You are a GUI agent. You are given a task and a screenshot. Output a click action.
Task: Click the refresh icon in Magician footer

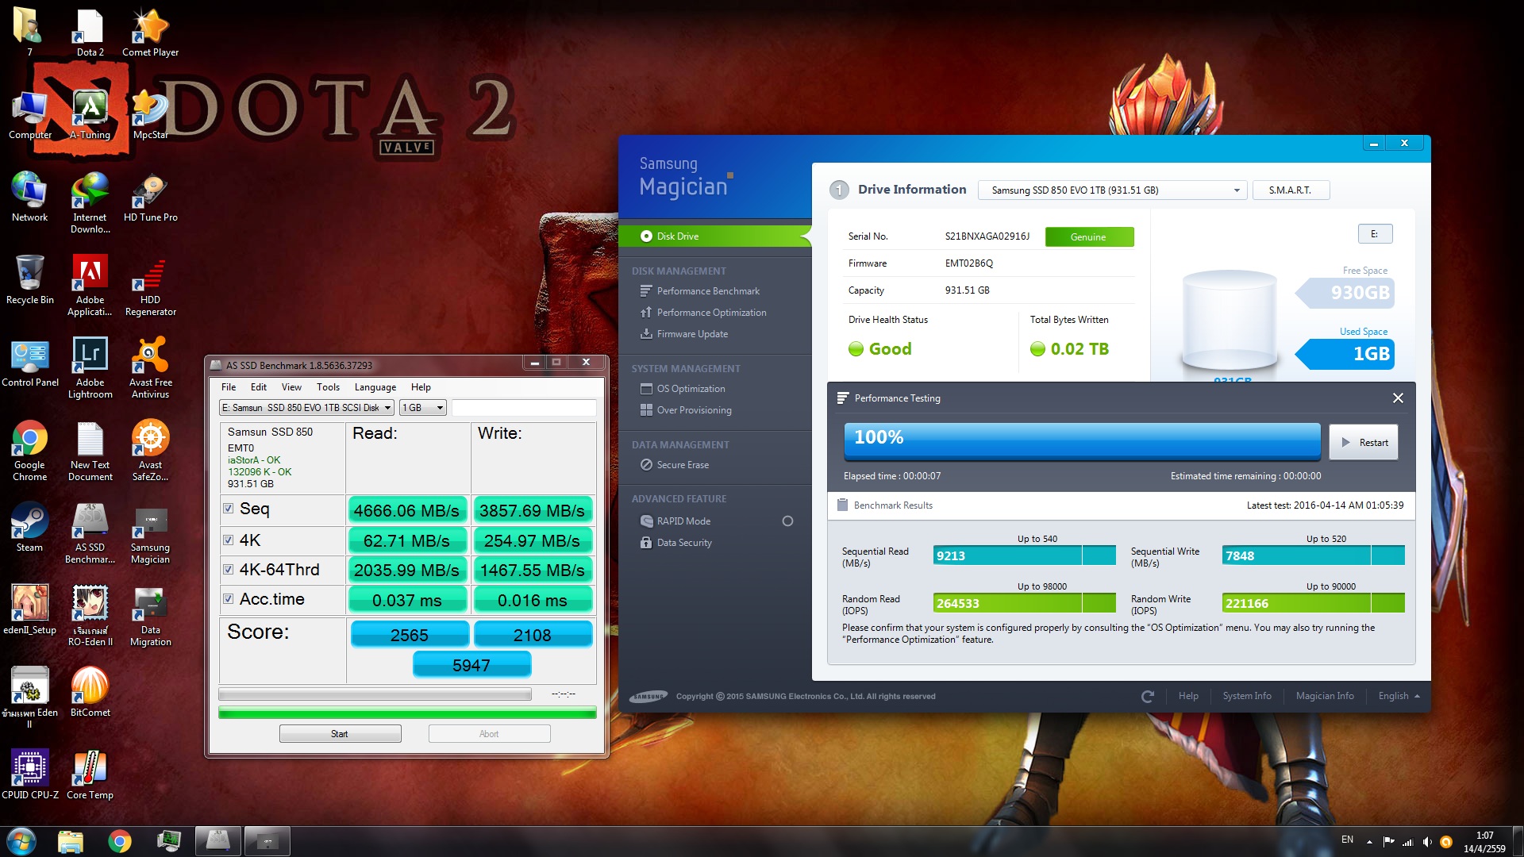point(1147,697)
